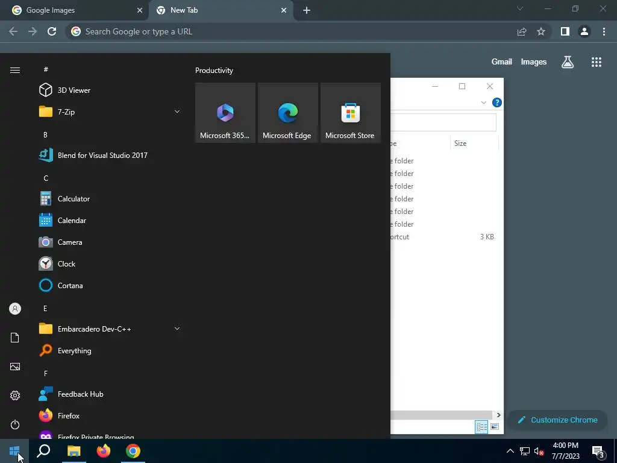Open the Microsoft Store tile
The width and height of the screenshot is (617, 463).
[350, 113]
